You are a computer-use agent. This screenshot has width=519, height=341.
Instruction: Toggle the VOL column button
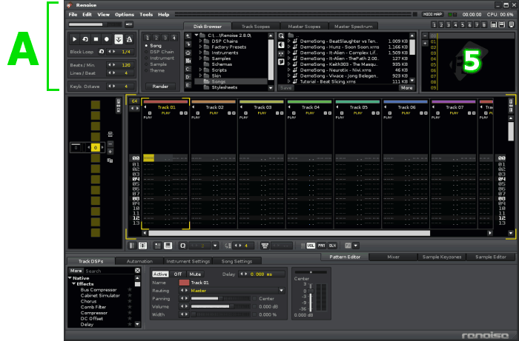point(311,246)
